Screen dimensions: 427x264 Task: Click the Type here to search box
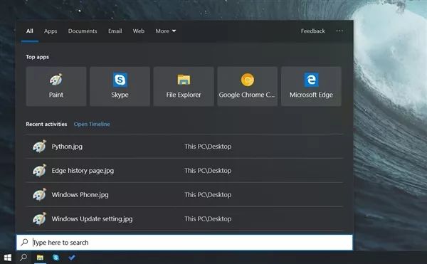pyautogui.click(x=184, y=243)
